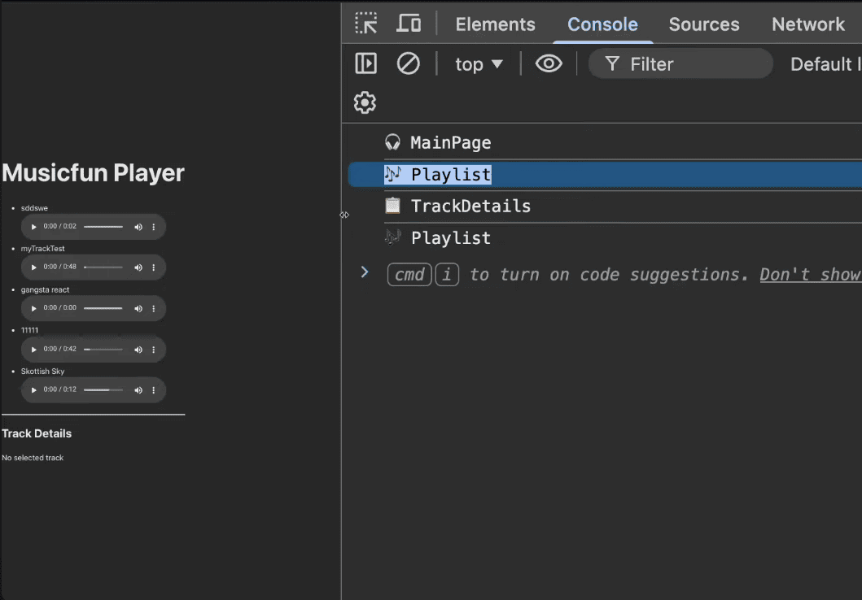Toggle live expression eye icon
This screenshot has width=862, height=600.
pos(549,63)
